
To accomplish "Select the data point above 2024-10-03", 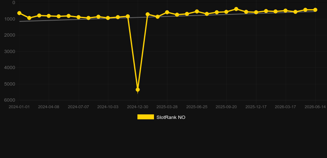I will 108,18.
